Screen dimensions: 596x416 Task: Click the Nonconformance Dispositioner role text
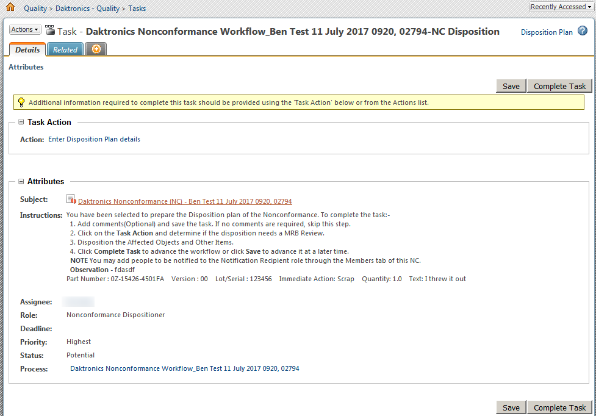[x=115, y=315]
